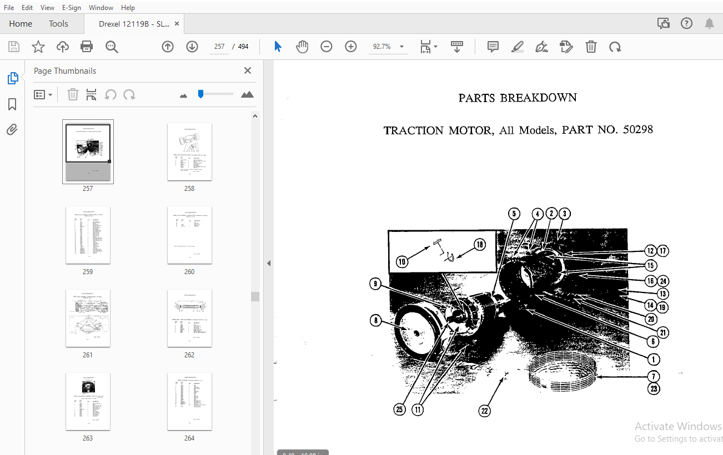Viewport: 723px width, 455px height.
Task: Open the share/chat icon at the top right
Action: click(x=663, y=23)
